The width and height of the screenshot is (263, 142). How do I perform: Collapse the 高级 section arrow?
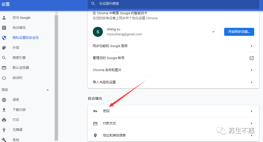pos(48,90)
